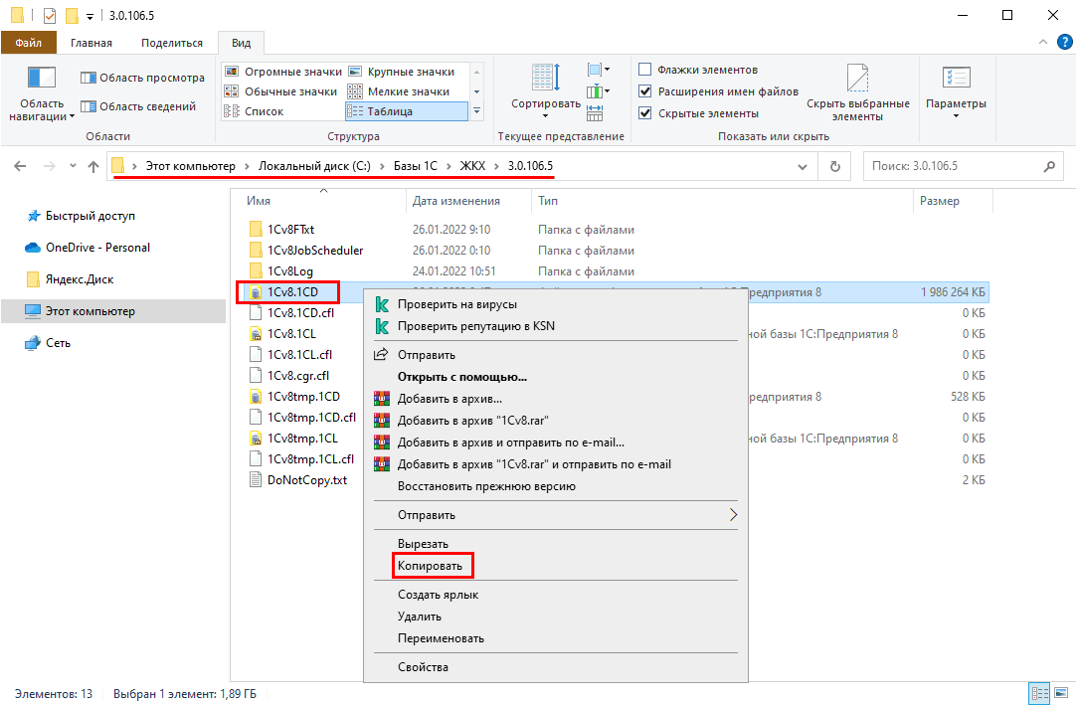Open address bar history dropdown arrow
Image resolution: width=1077 pixels, height=706 pixels.
[x=803, y=166]
